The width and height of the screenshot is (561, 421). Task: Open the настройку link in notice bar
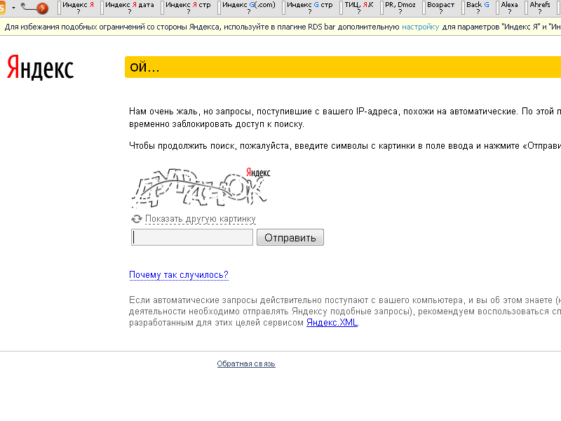pos(420,27)
